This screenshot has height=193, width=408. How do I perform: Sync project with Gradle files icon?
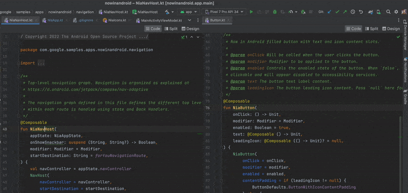tap(371, 12)
